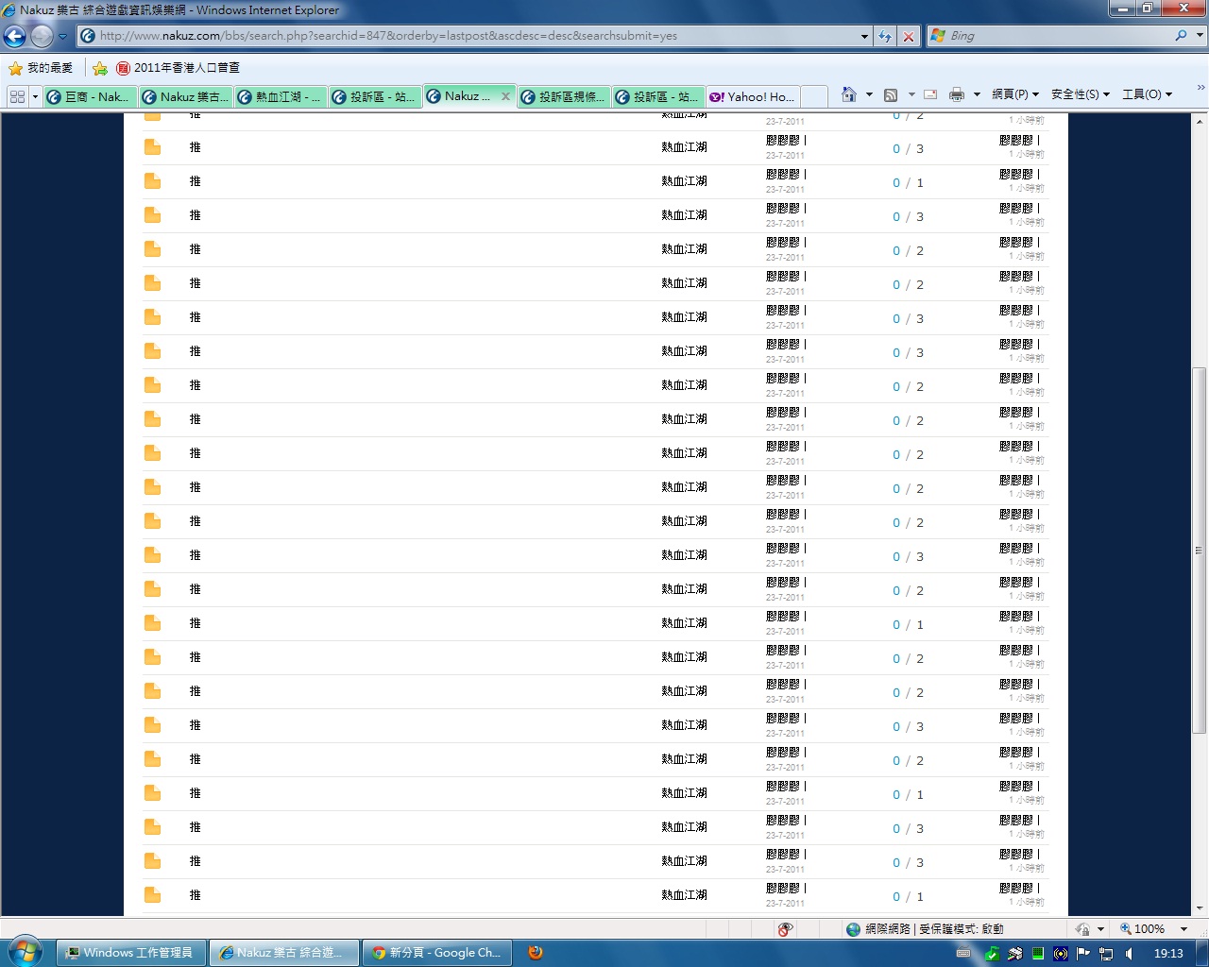1209x967 pixels.
Task: Go to the Home page icon
Action: 848,94
